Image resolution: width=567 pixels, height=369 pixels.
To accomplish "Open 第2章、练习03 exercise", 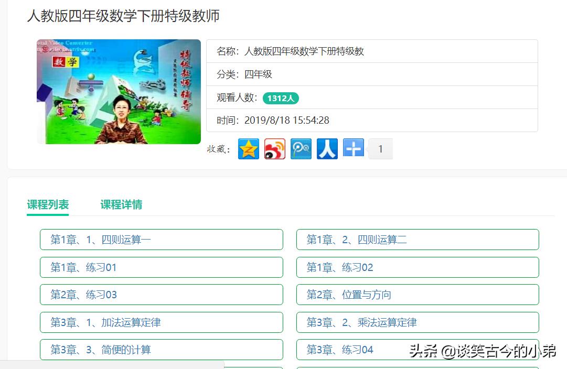I will click(161, 295).
